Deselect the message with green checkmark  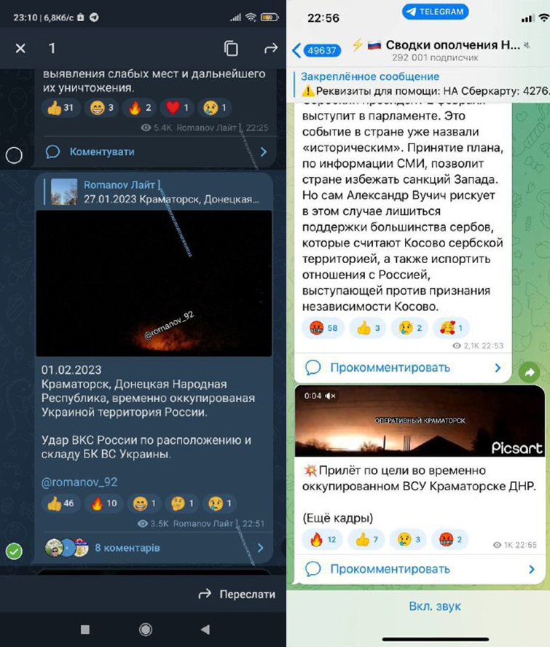pos(14,552)
